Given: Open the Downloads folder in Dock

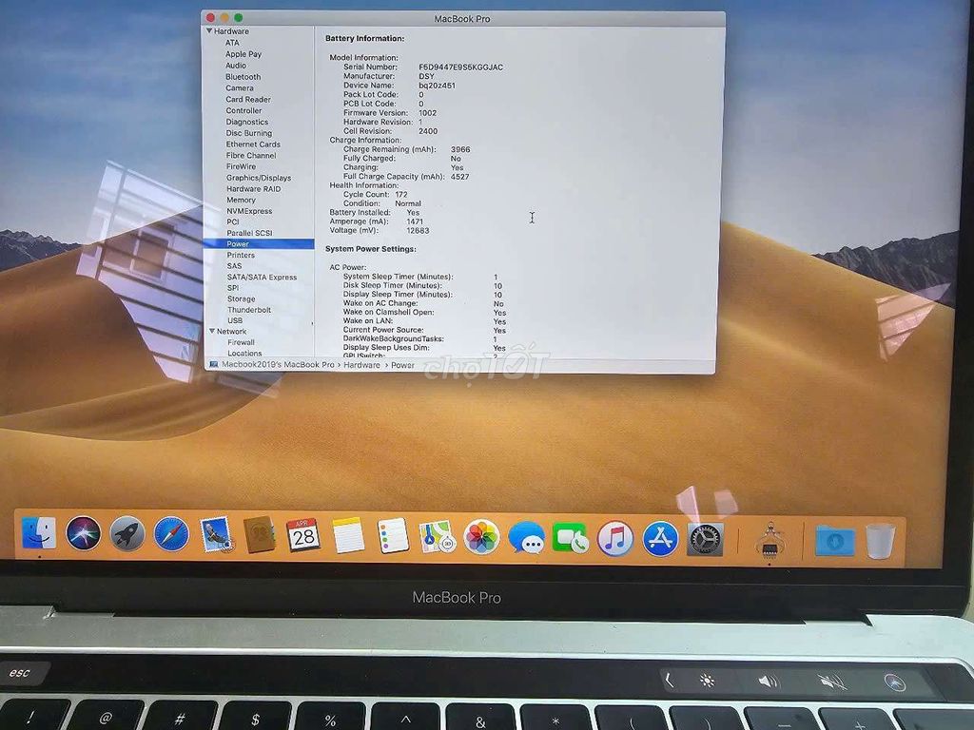Looking at the screenshot, I should point(834,541).
